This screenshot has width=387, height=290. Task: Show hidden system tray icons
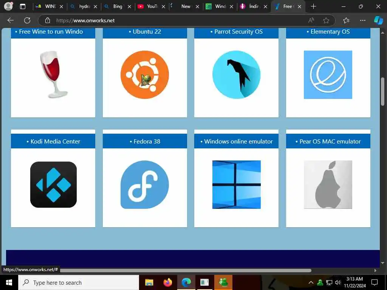(x=311, y=282)
